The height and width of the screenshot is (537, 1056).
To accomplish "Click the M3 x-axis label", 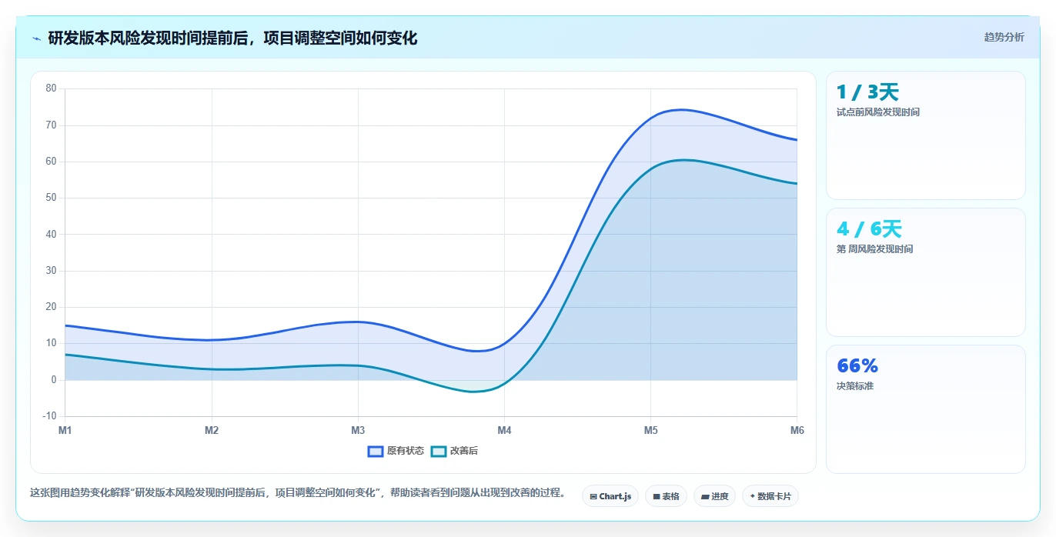I will (x=358, y=430).
